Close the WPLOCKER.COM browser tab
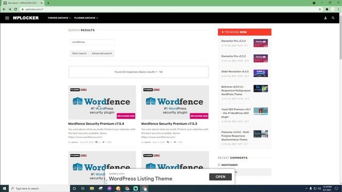The height and width of the screenshot is (192, 342). coord(42,3)
